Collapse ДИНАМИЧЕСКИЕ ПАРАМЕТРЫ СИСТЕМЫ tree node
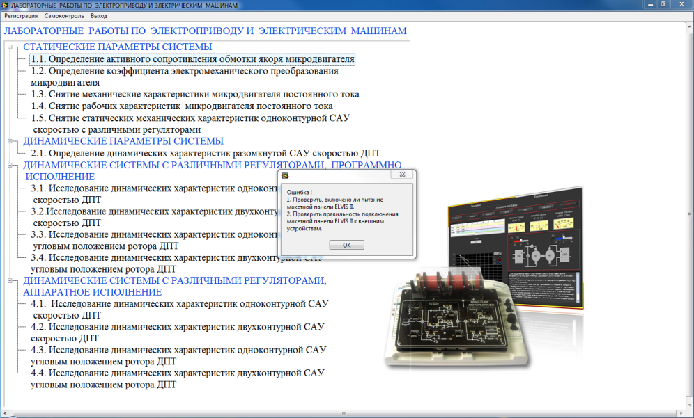The height and width of the screenshot is (418, 694). tap(10, 141)
